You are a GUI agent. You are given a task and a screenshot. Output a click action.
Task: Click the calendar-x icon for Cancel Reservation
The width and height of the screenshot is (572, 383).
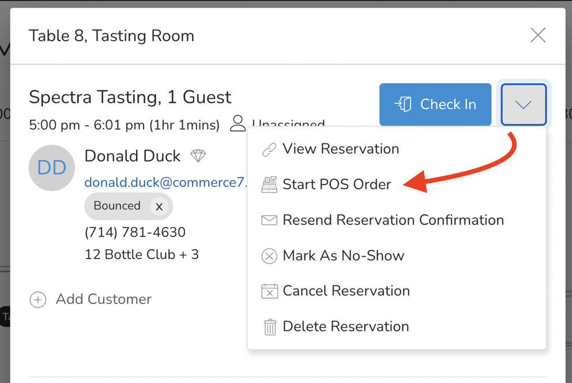269,291
